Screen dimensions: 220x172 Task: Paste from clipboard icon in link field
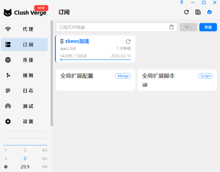(172, 27)
